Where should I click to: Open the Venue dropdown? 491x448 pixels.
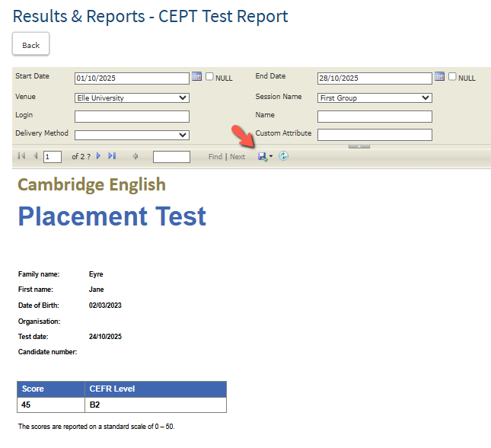(x=132, y=98)
